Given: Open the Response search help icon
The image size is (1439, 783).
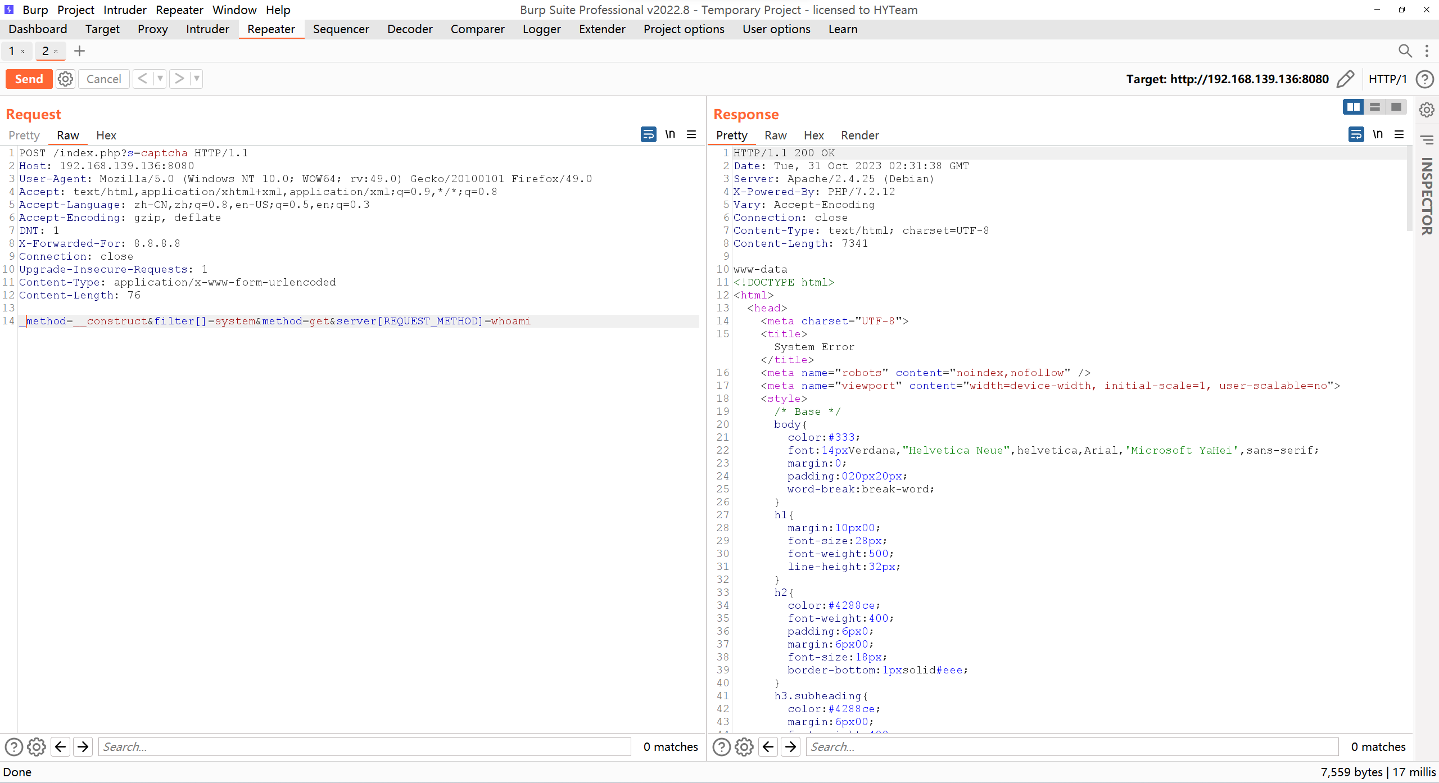Looking at the screenshot, I should 722,747.
